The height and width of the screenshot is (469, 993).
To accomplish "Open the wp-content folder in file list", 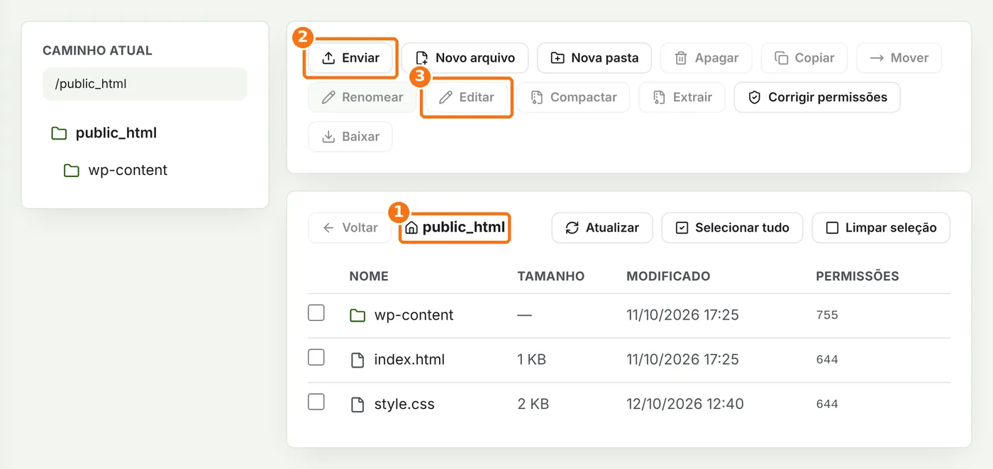I will click(x=414, y=315).
